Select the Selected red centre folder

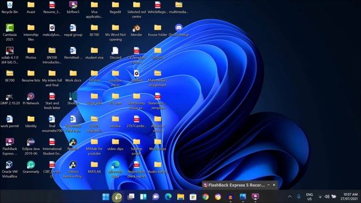coord(137,10)
